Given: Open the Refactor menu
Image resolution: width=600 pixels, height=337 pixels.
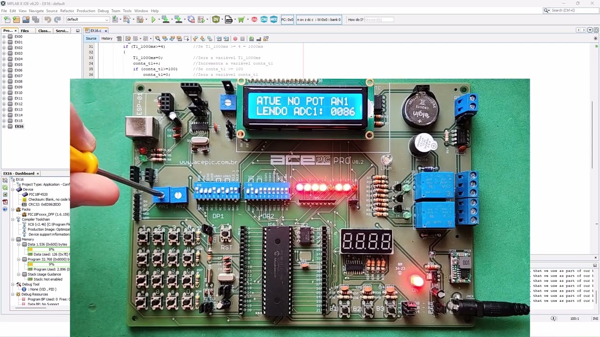Looking at the screenshot, I should pos(67,11).
